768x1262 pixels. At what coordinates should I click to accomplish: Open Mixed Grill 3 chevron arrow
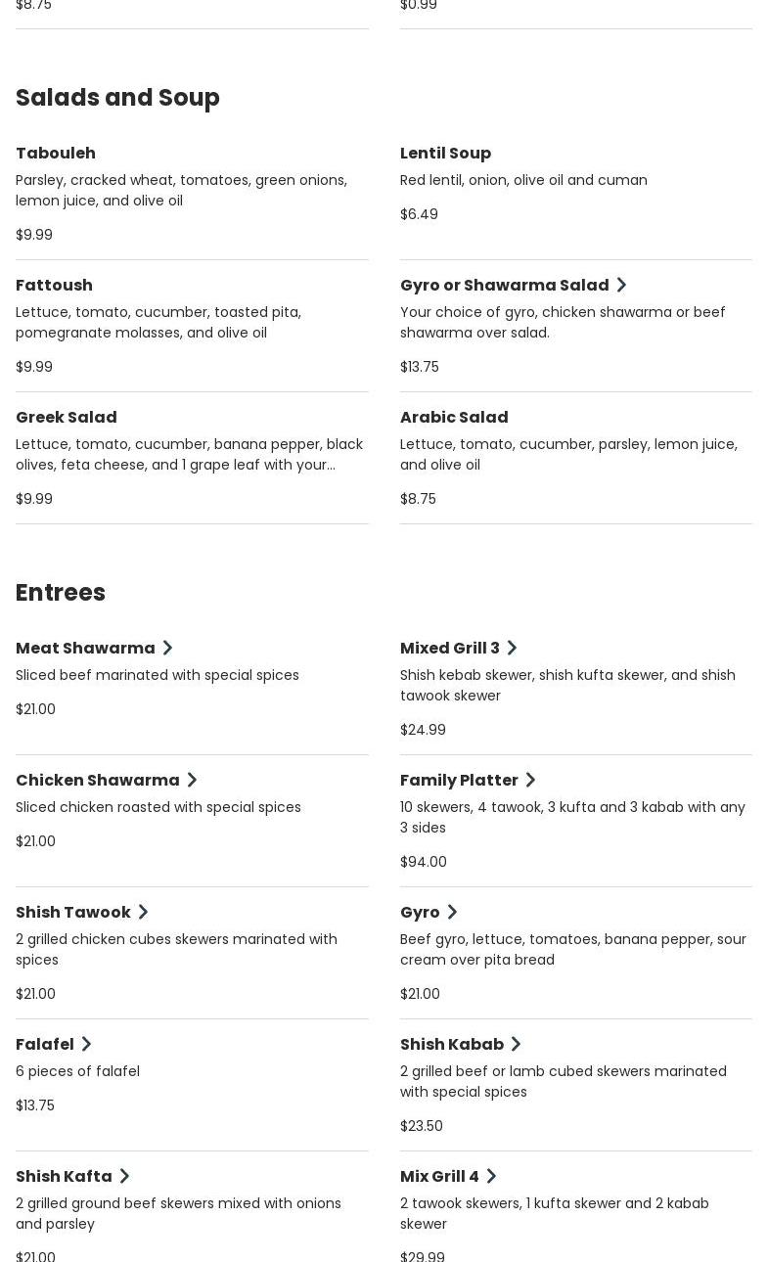pyautogui.click(x=512, y=649)
